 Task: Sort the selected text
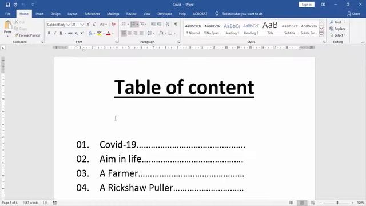point(168,24)
